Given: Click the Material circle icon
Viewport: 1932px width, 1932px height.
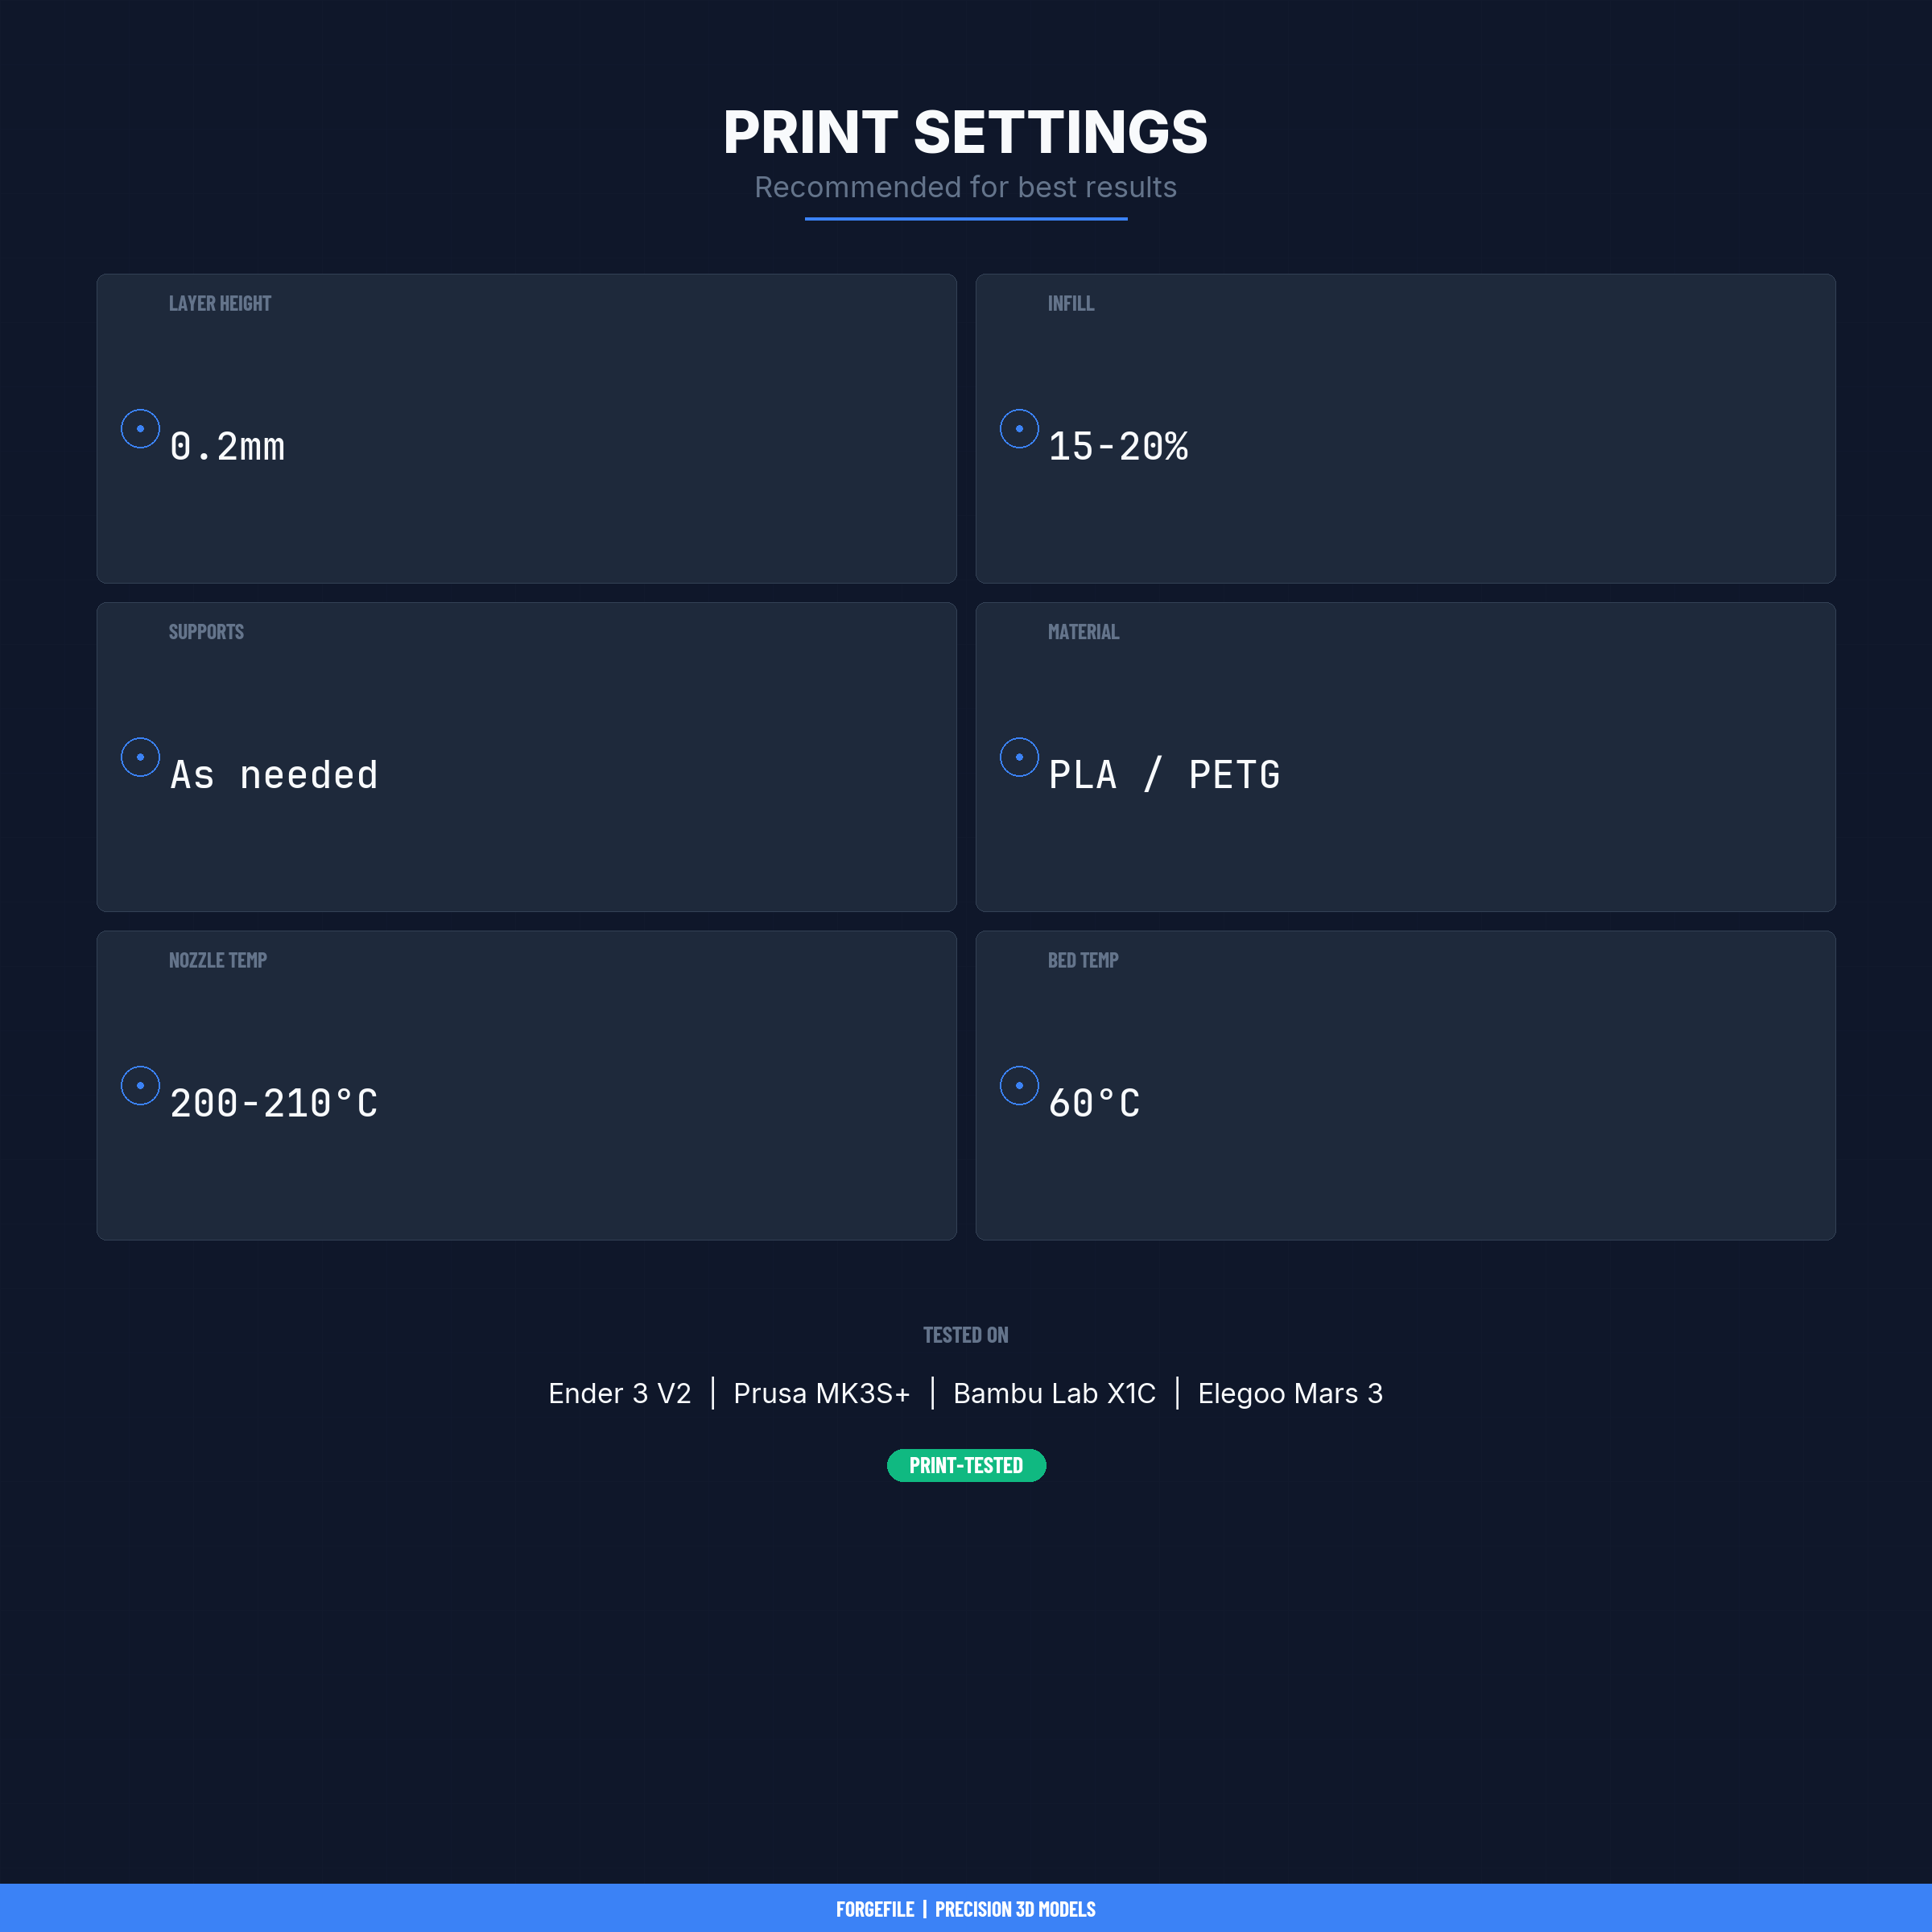Looking at the screenshot, I should (x=1019, y=757).
